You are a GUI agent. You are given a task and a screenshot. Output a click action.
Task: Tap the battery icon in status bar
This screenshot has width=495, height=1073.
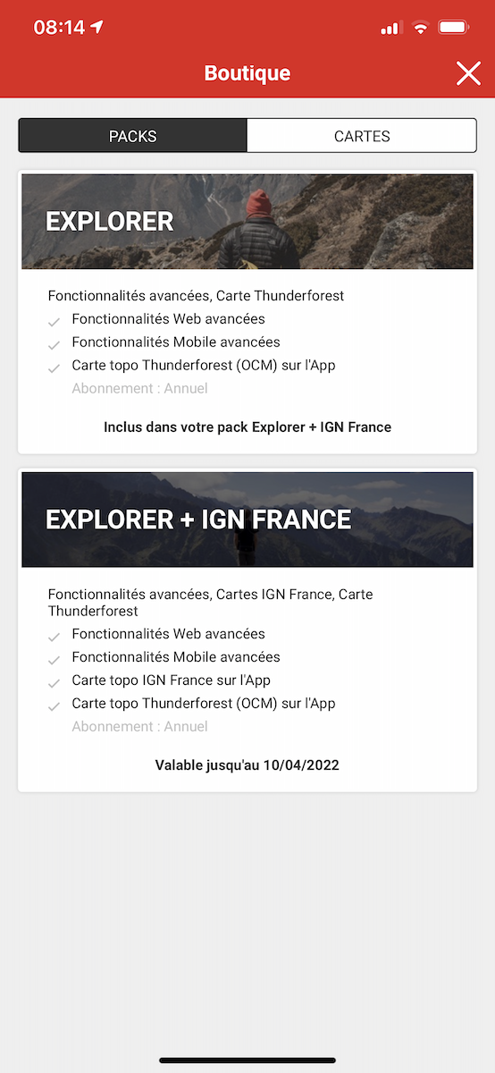pos(454,28)
